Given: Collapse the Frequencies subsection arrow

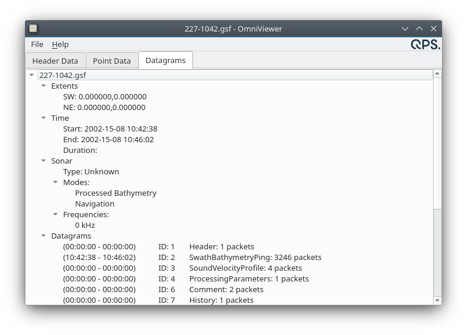Looking at the screenshot, I should pos(55,215).
